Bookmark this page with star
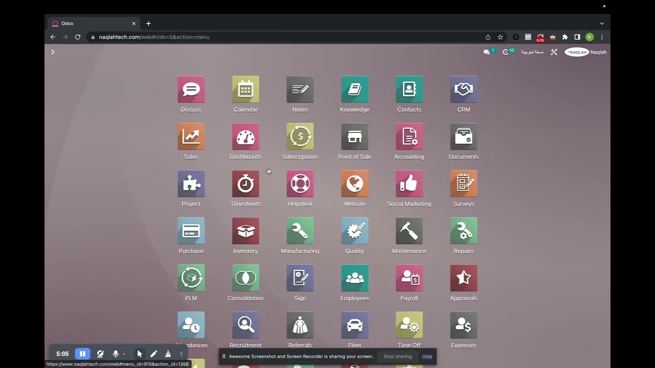 500,37
